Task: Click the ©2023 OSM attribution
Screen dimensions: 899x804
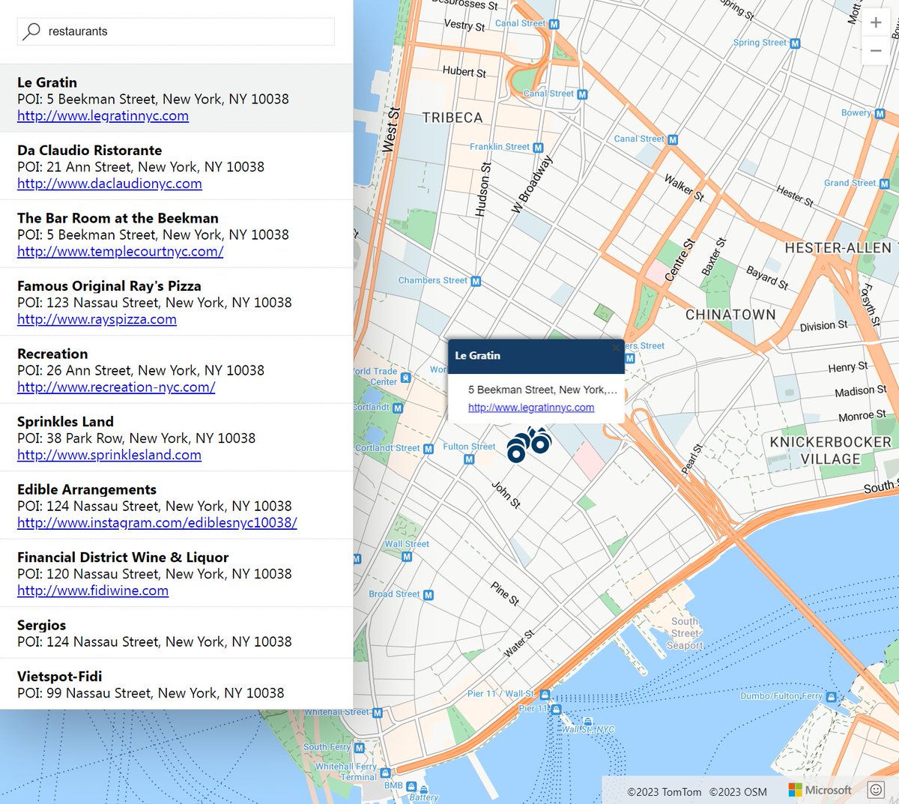Action: (738, 792)
